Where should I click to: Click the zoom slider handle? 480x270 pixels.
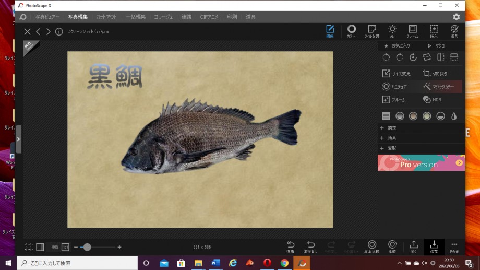(87, 247)
